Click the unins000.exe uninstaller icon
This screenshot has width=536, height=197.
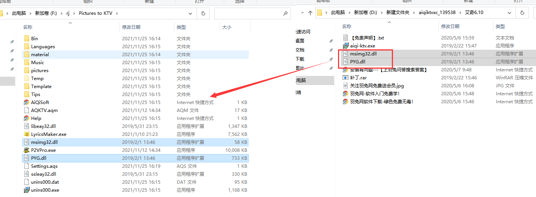(x=27, y=190)
